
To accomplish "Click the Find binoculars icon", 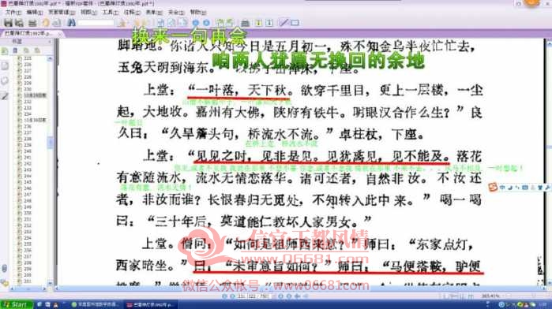I will click(x=71, y=23).
